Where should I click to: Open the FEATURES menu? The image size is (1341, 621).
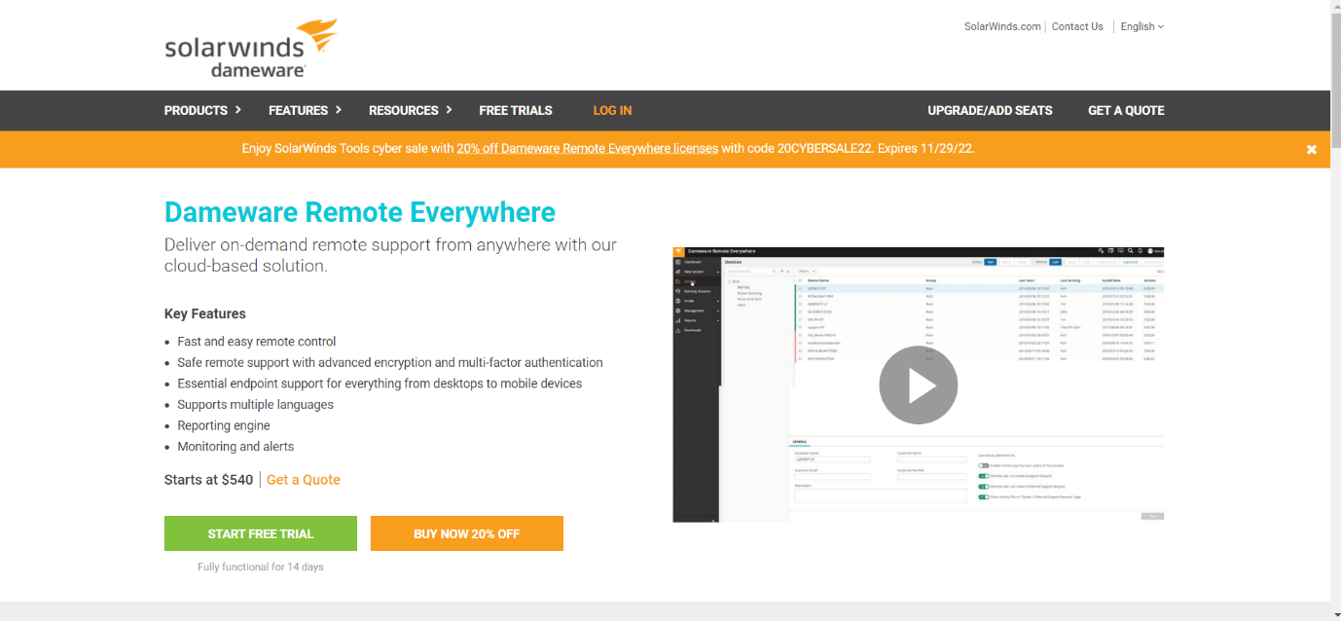click(298, 110)
